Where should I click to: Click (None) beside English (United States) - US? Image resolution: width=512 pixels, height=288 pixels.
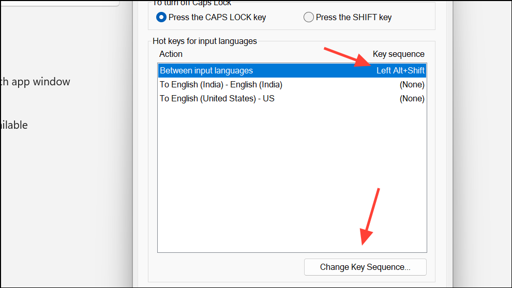click(x=412, y=98)
